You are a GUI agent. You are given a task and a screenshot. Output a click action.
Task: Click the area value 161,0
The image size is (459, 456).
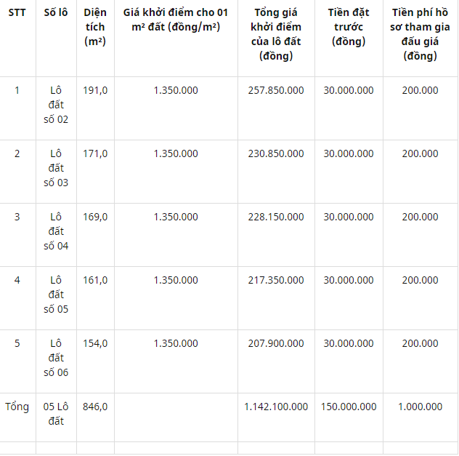click(95, 280)
